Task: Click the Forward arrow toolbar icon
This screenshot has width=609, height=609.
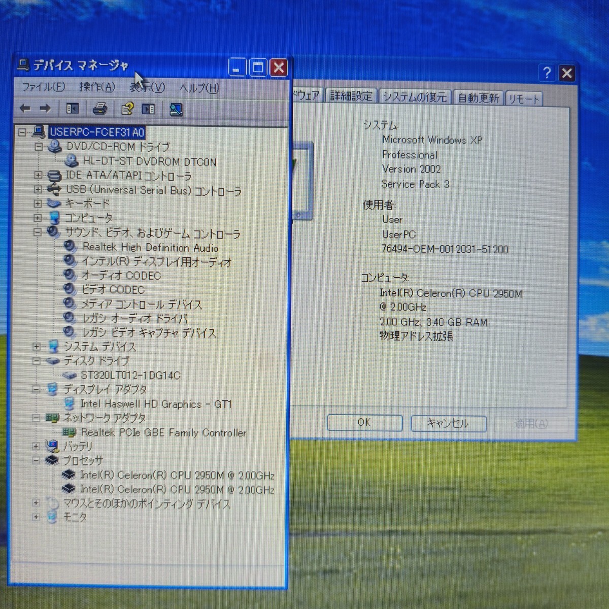Action: [45, 108]
